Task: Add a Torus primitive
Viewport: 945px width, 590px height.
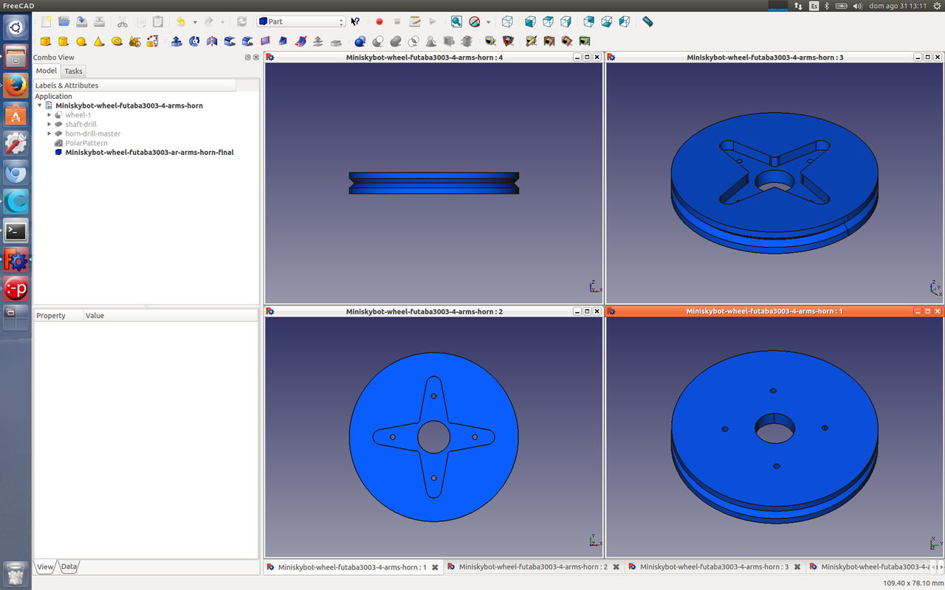Action: coord(117,41)
